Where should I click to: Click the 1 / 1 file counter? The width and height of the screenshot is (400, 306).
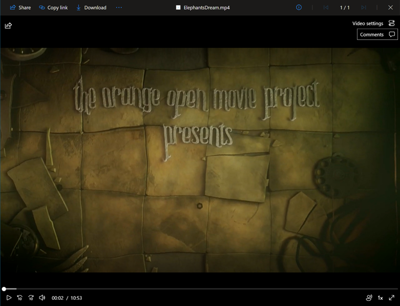tap(345, 8)
